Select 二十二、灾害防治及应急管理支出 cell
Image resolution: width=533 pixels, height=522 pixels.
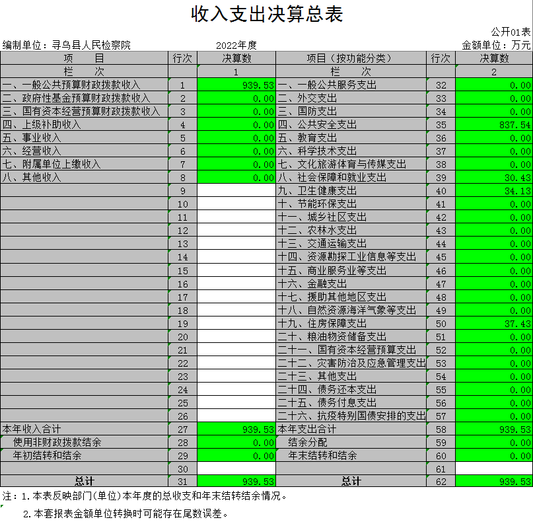click(x=351, y=363)
